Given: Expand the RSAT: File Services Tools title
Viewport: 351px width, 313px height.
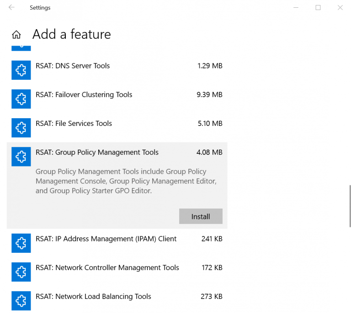Looking at the screenshot, I should click(x=74, y=124).
